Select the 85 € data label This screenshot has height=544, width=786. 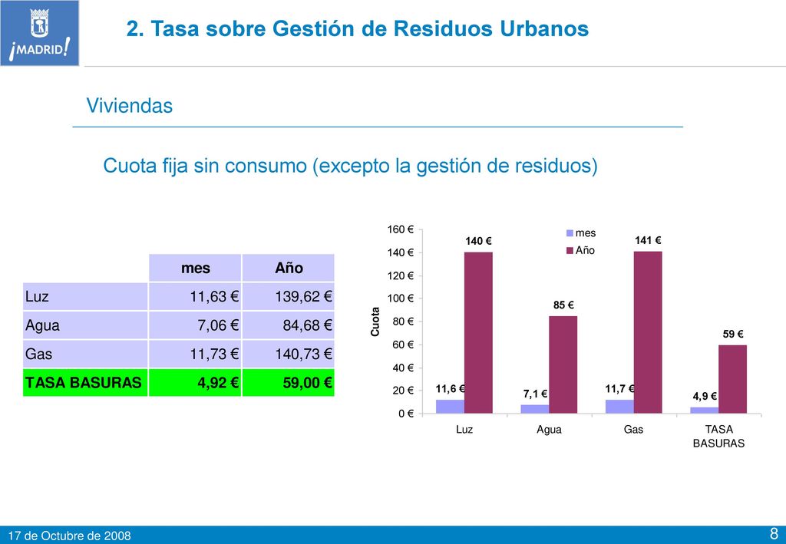(x=563, y=305)
